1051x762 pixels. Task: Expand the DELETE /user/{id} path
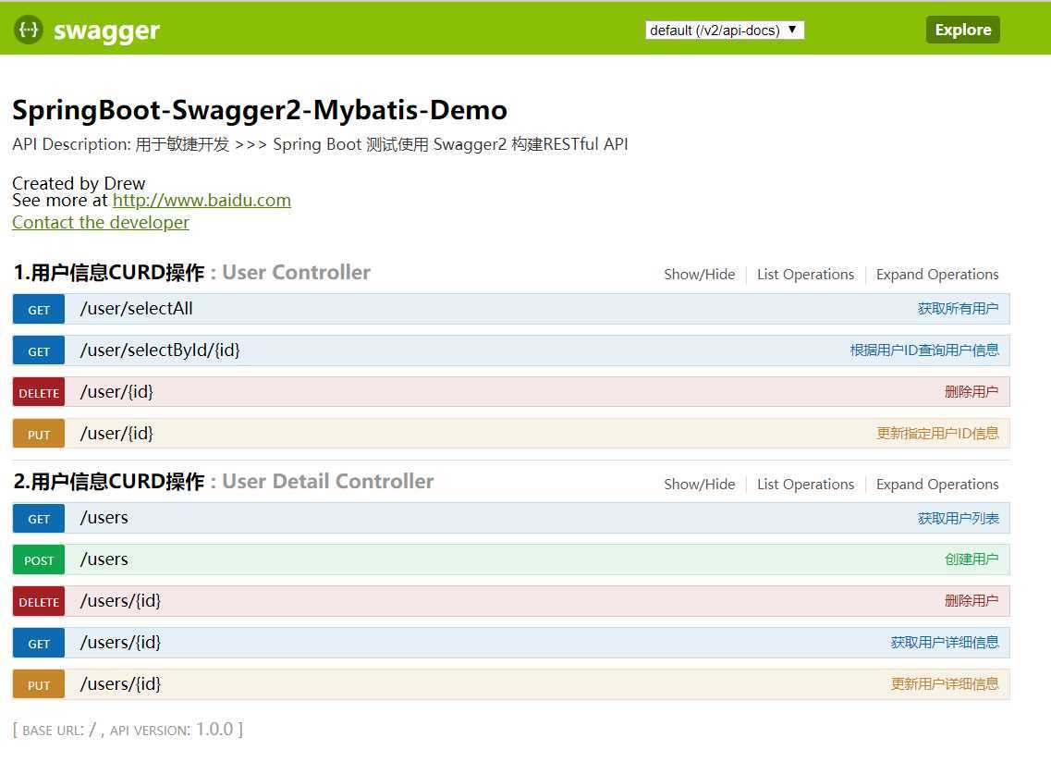coord(116,392)
